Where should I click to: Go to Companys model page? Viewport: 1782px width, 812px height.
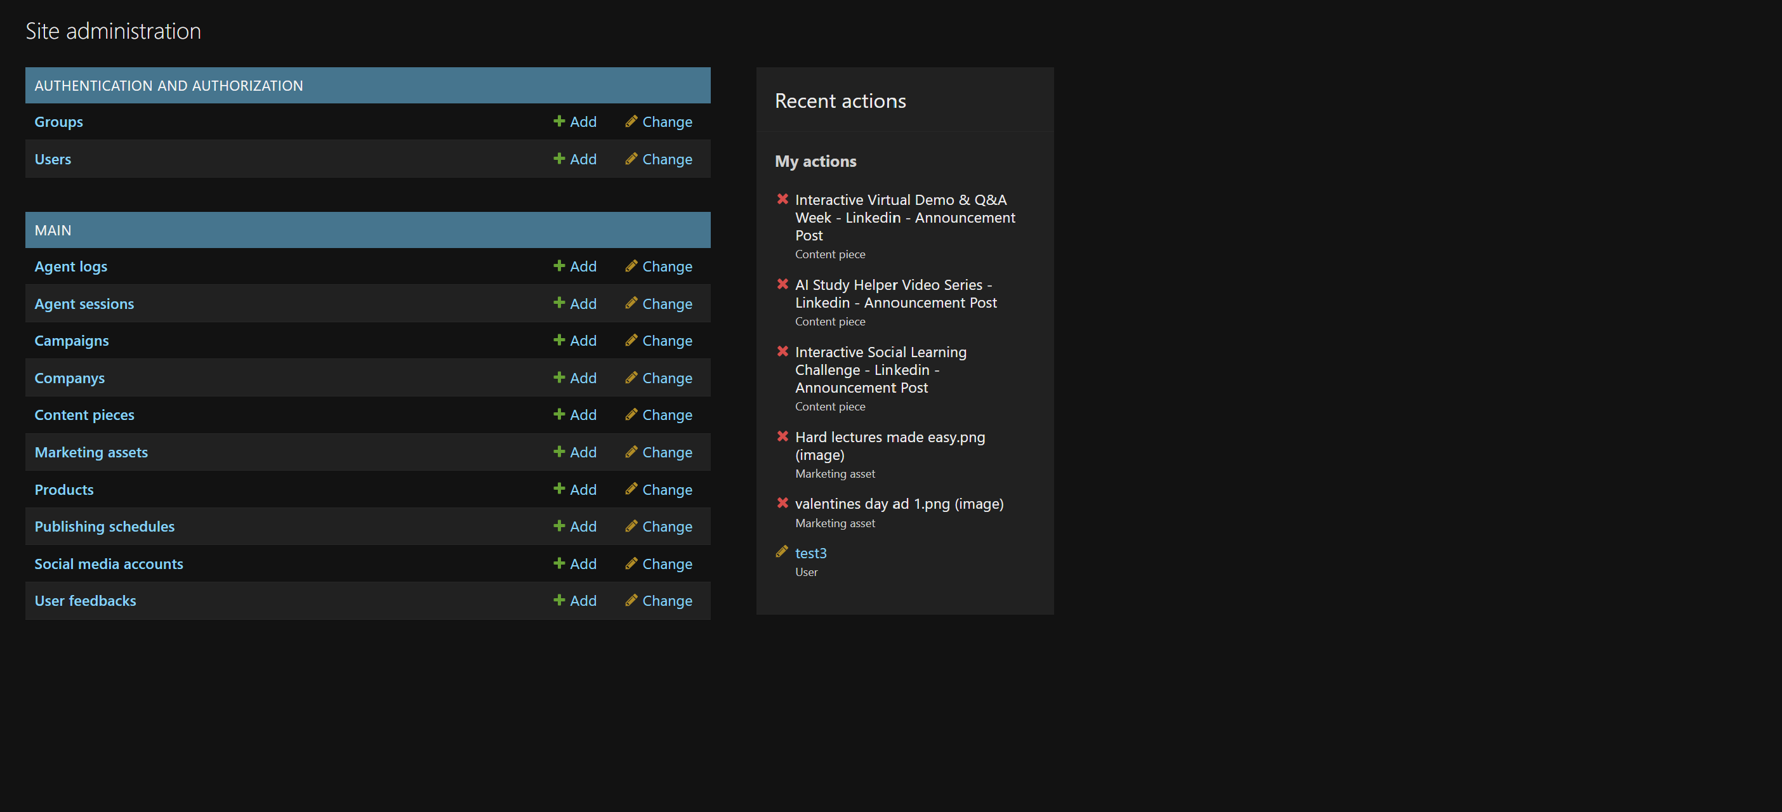(x=69, y=377)
